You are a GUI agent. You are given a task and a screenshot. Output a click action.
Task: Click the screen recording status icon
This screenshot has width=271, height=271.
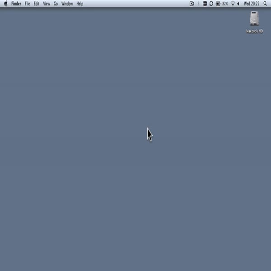pos(192,4)
